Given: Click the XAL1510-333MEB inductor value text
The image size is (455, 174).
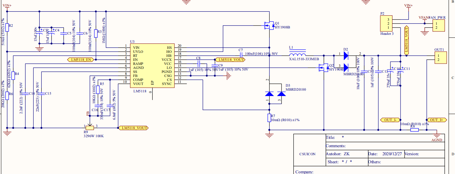Looking at the screenshot, I should click(x=304, y=59).
